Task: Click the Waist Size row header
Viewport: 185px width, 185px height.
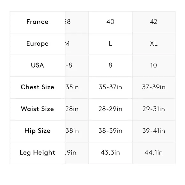Action: pos(38,109)
